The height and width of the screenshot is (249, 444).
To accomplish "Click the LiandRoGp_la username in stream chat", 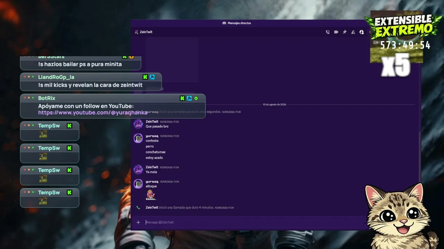I will [56, 77].
